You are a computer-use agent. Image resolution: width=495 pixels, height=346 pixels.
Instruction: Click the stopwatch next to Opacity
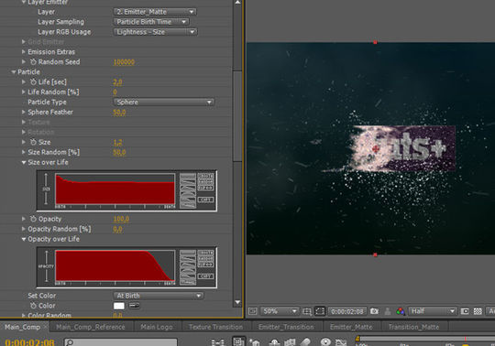33,219
